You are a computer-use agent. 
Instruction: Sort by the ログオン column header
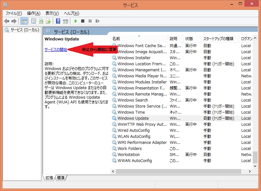[x=246, y=39]
